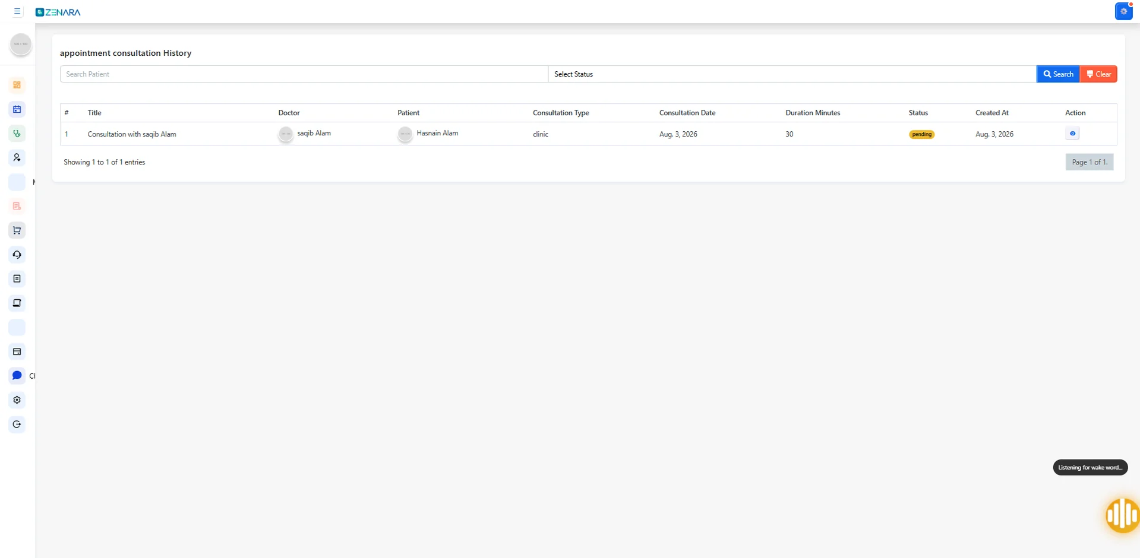Screen dimensions: 1140x558
Task: Click the 'Listening for wake word...' bubble
Action: (1090, 467)
